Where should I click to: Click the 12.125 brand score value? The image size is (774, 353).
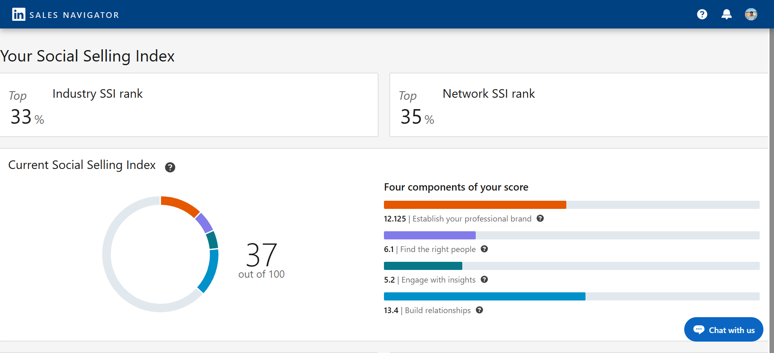(395, 219)
